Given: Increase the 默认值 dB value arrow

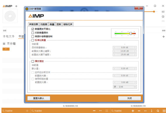Looking at the screenshot, I should coord(135,69).
